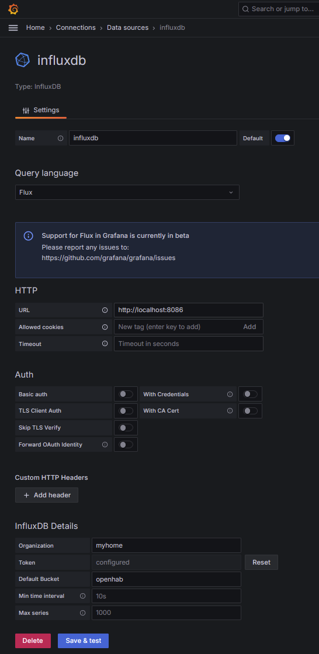Open the Query language Flux dropdown
319x654 pixels.
point(127,192)
